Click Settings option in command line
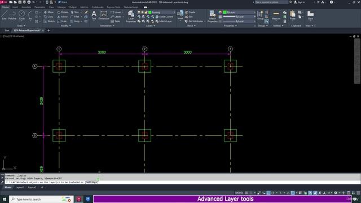The height and width of the screenshot is (203, 361). (91, 182)
